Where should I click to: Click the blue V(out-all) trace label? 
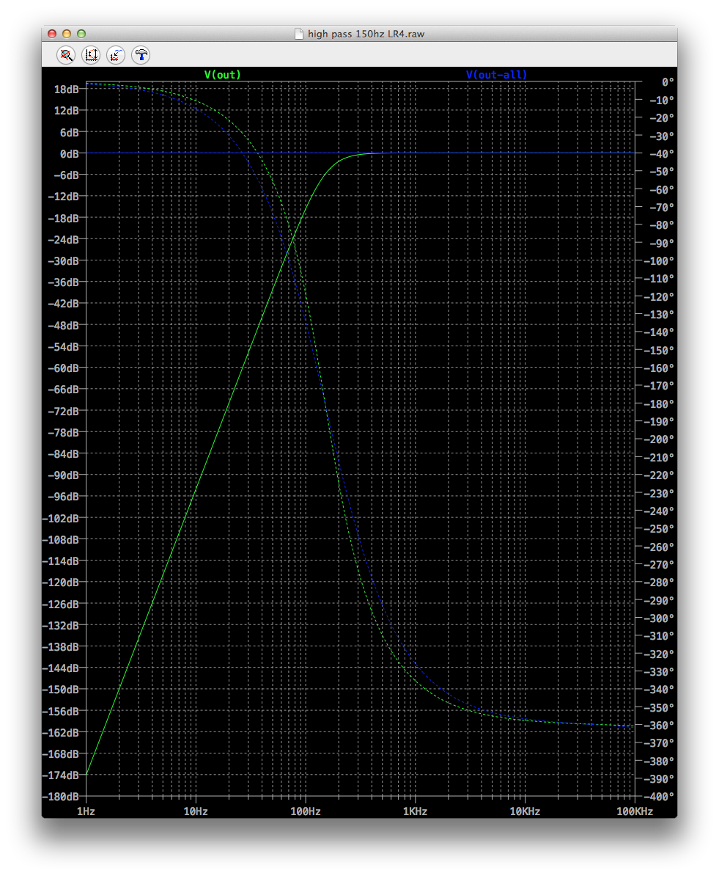click(496, 74)
